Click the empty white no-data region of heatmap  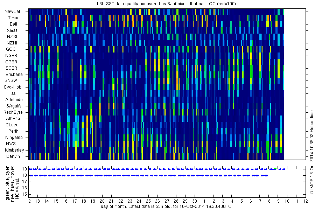point(295,84)
